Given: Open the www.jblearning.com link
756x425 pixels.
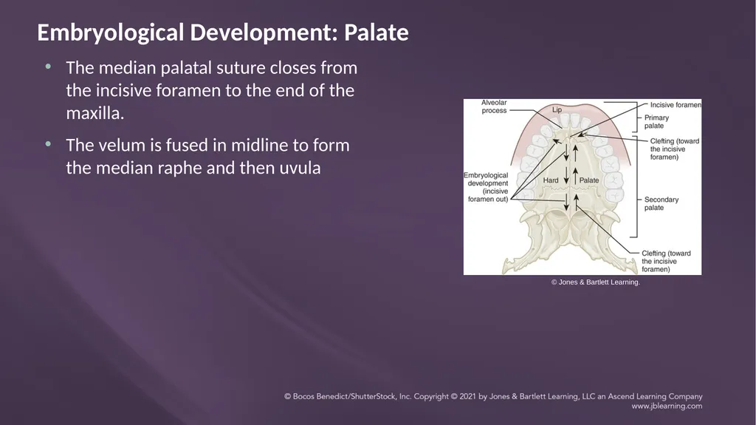Looking at the screenshot, I should [667, 407].
